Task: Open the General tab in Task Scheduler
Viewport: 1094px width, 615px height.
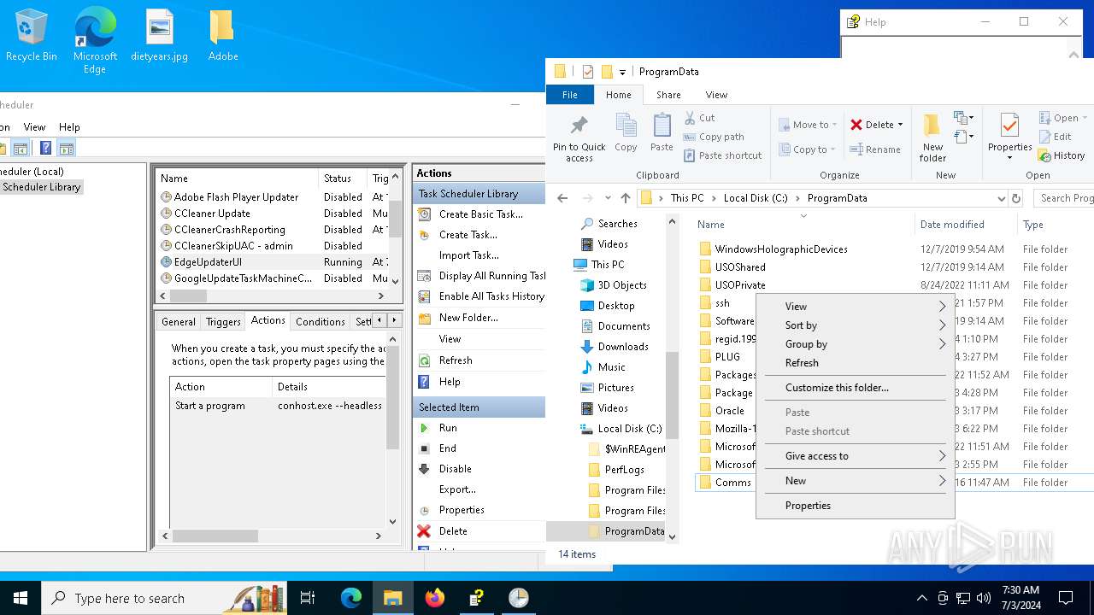Action: click(x=179, y=322)
